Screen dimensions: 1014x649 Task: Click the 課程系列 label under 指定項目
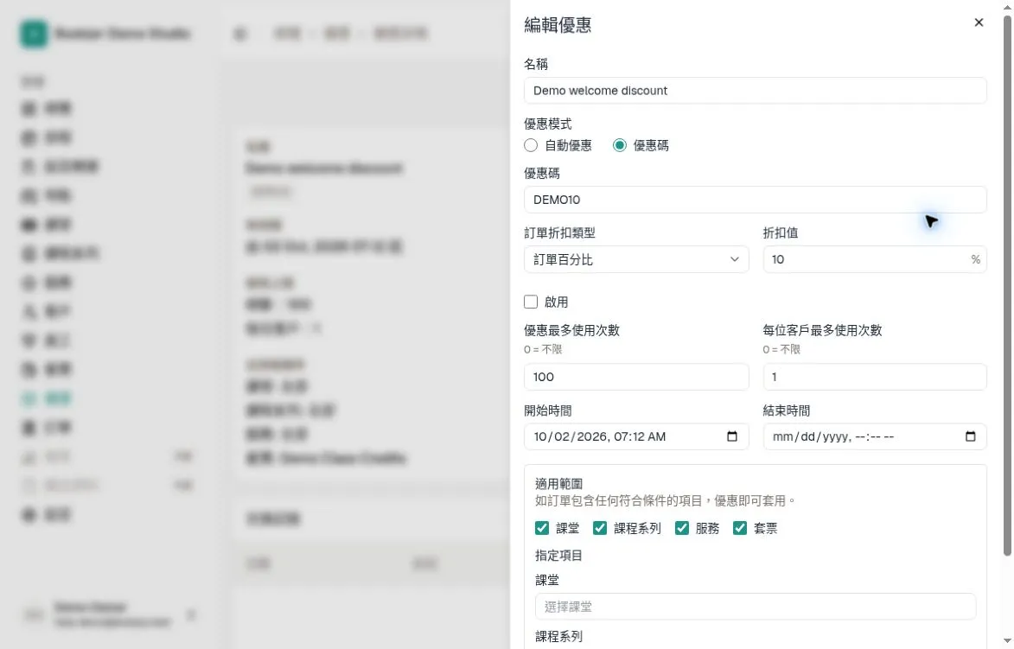pos(558,637)
